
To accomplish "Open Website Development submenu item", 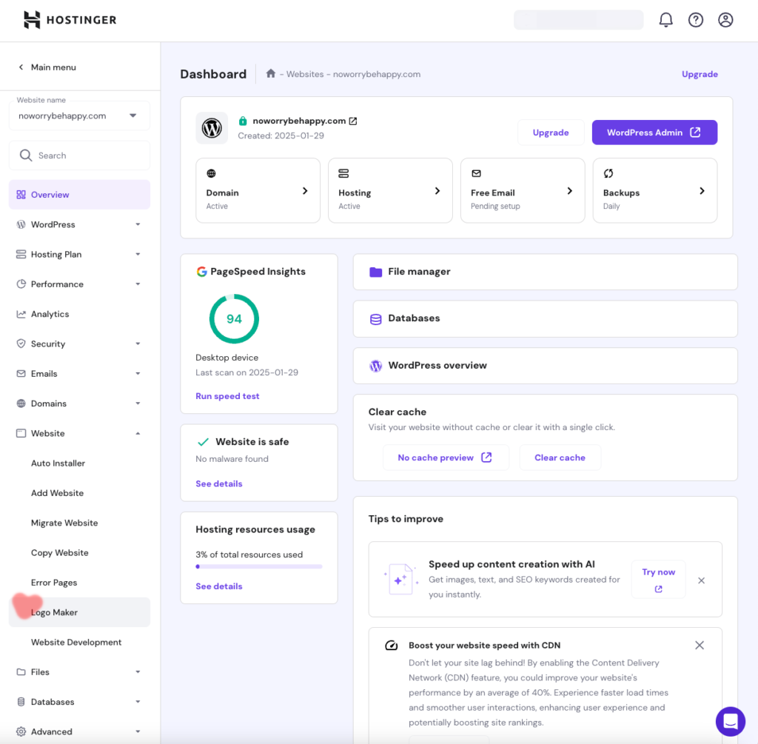I will click(76, 643).
